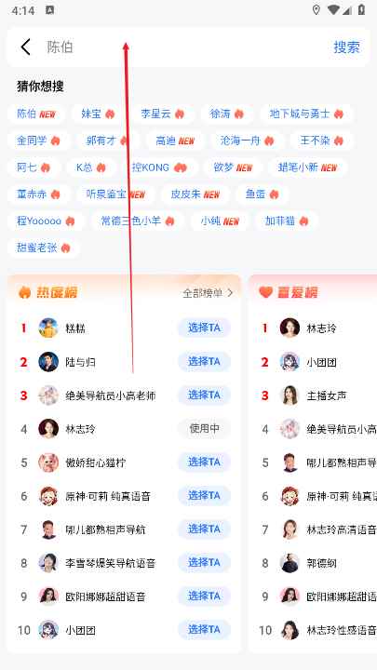
Task: Tap 陆与归 profile avatar
Action: coord(48,362)
